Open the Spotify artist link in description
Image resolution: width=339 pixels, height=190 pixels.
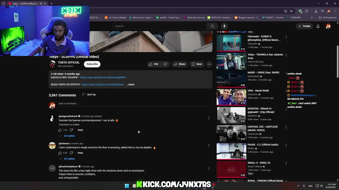[103, 84]
